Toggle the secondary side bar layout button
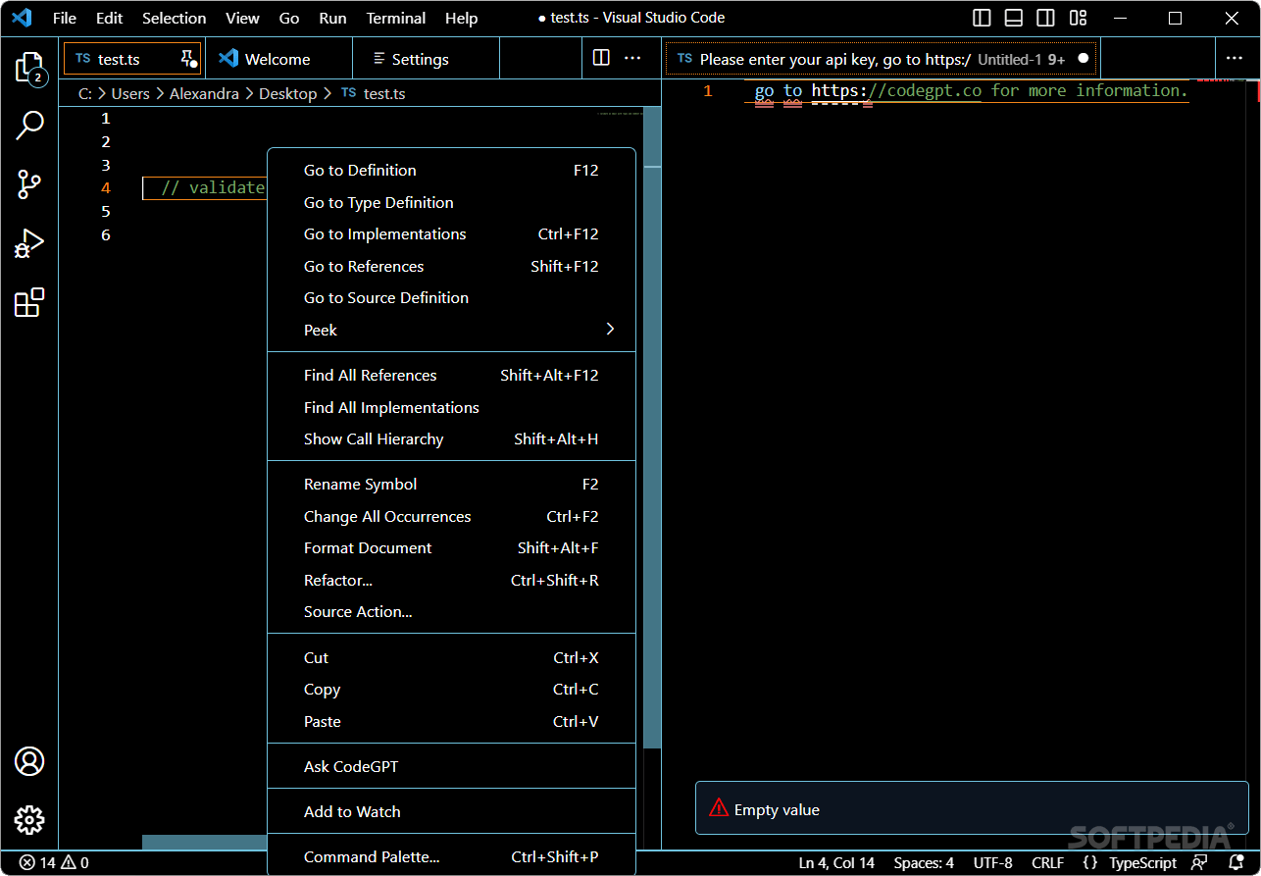1261x876 pixels. pos(1046,18)
